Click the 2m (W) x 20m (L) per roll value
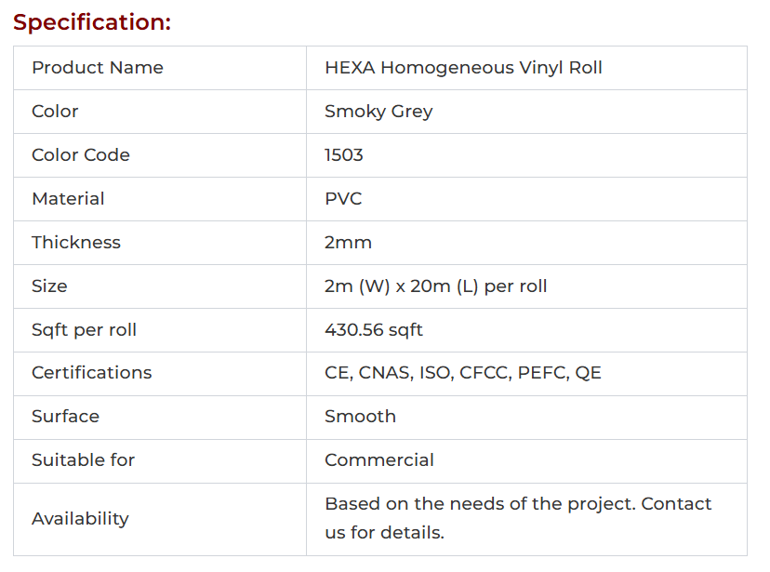This screenshot has height=572, width=770. pos(435,286)
